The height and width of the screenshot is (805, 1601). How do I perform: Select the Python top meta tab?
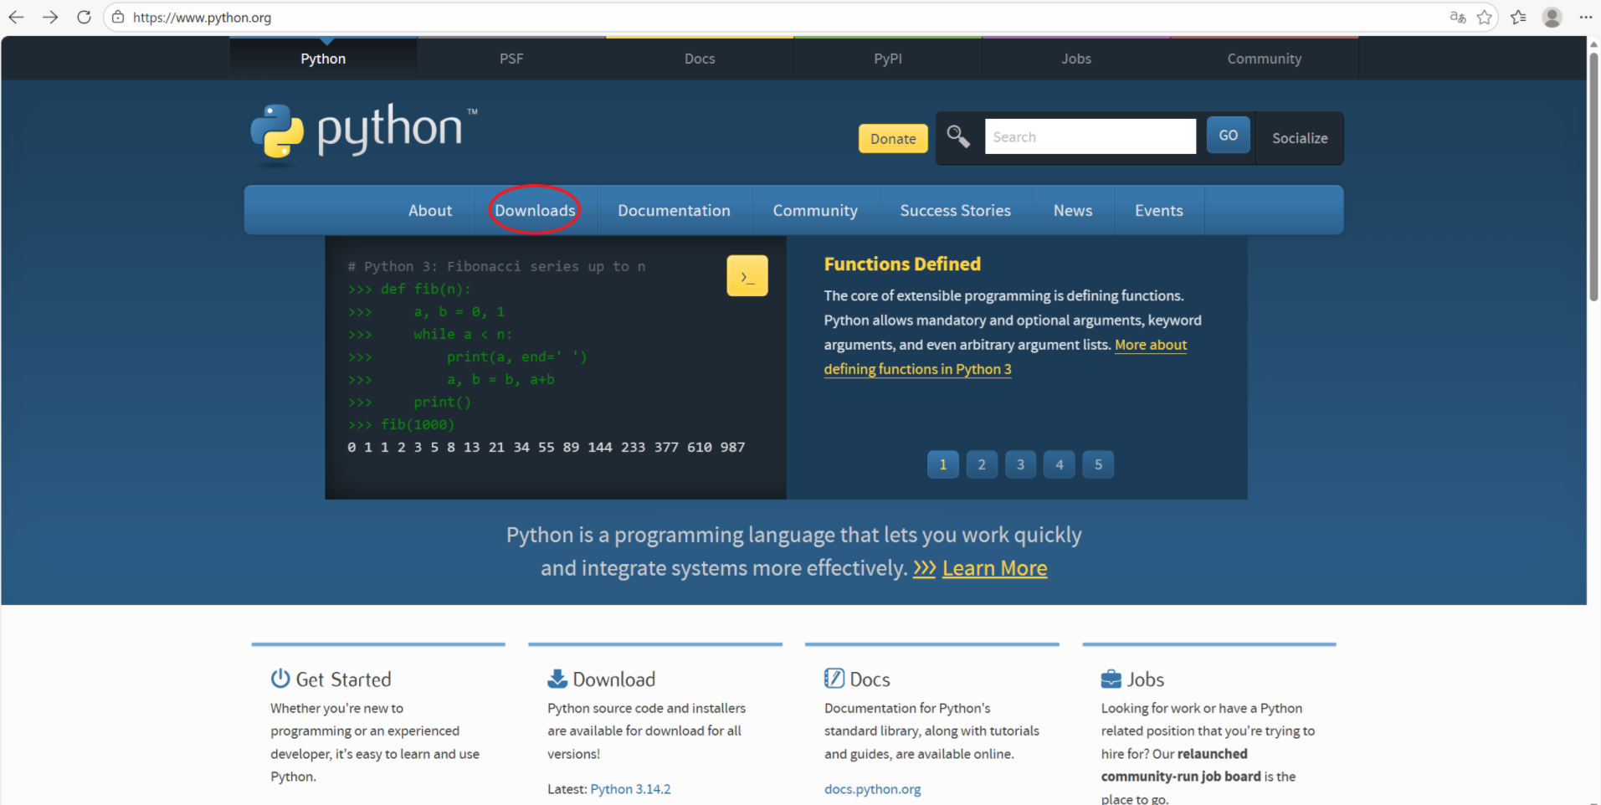click(x=323, y=59)
